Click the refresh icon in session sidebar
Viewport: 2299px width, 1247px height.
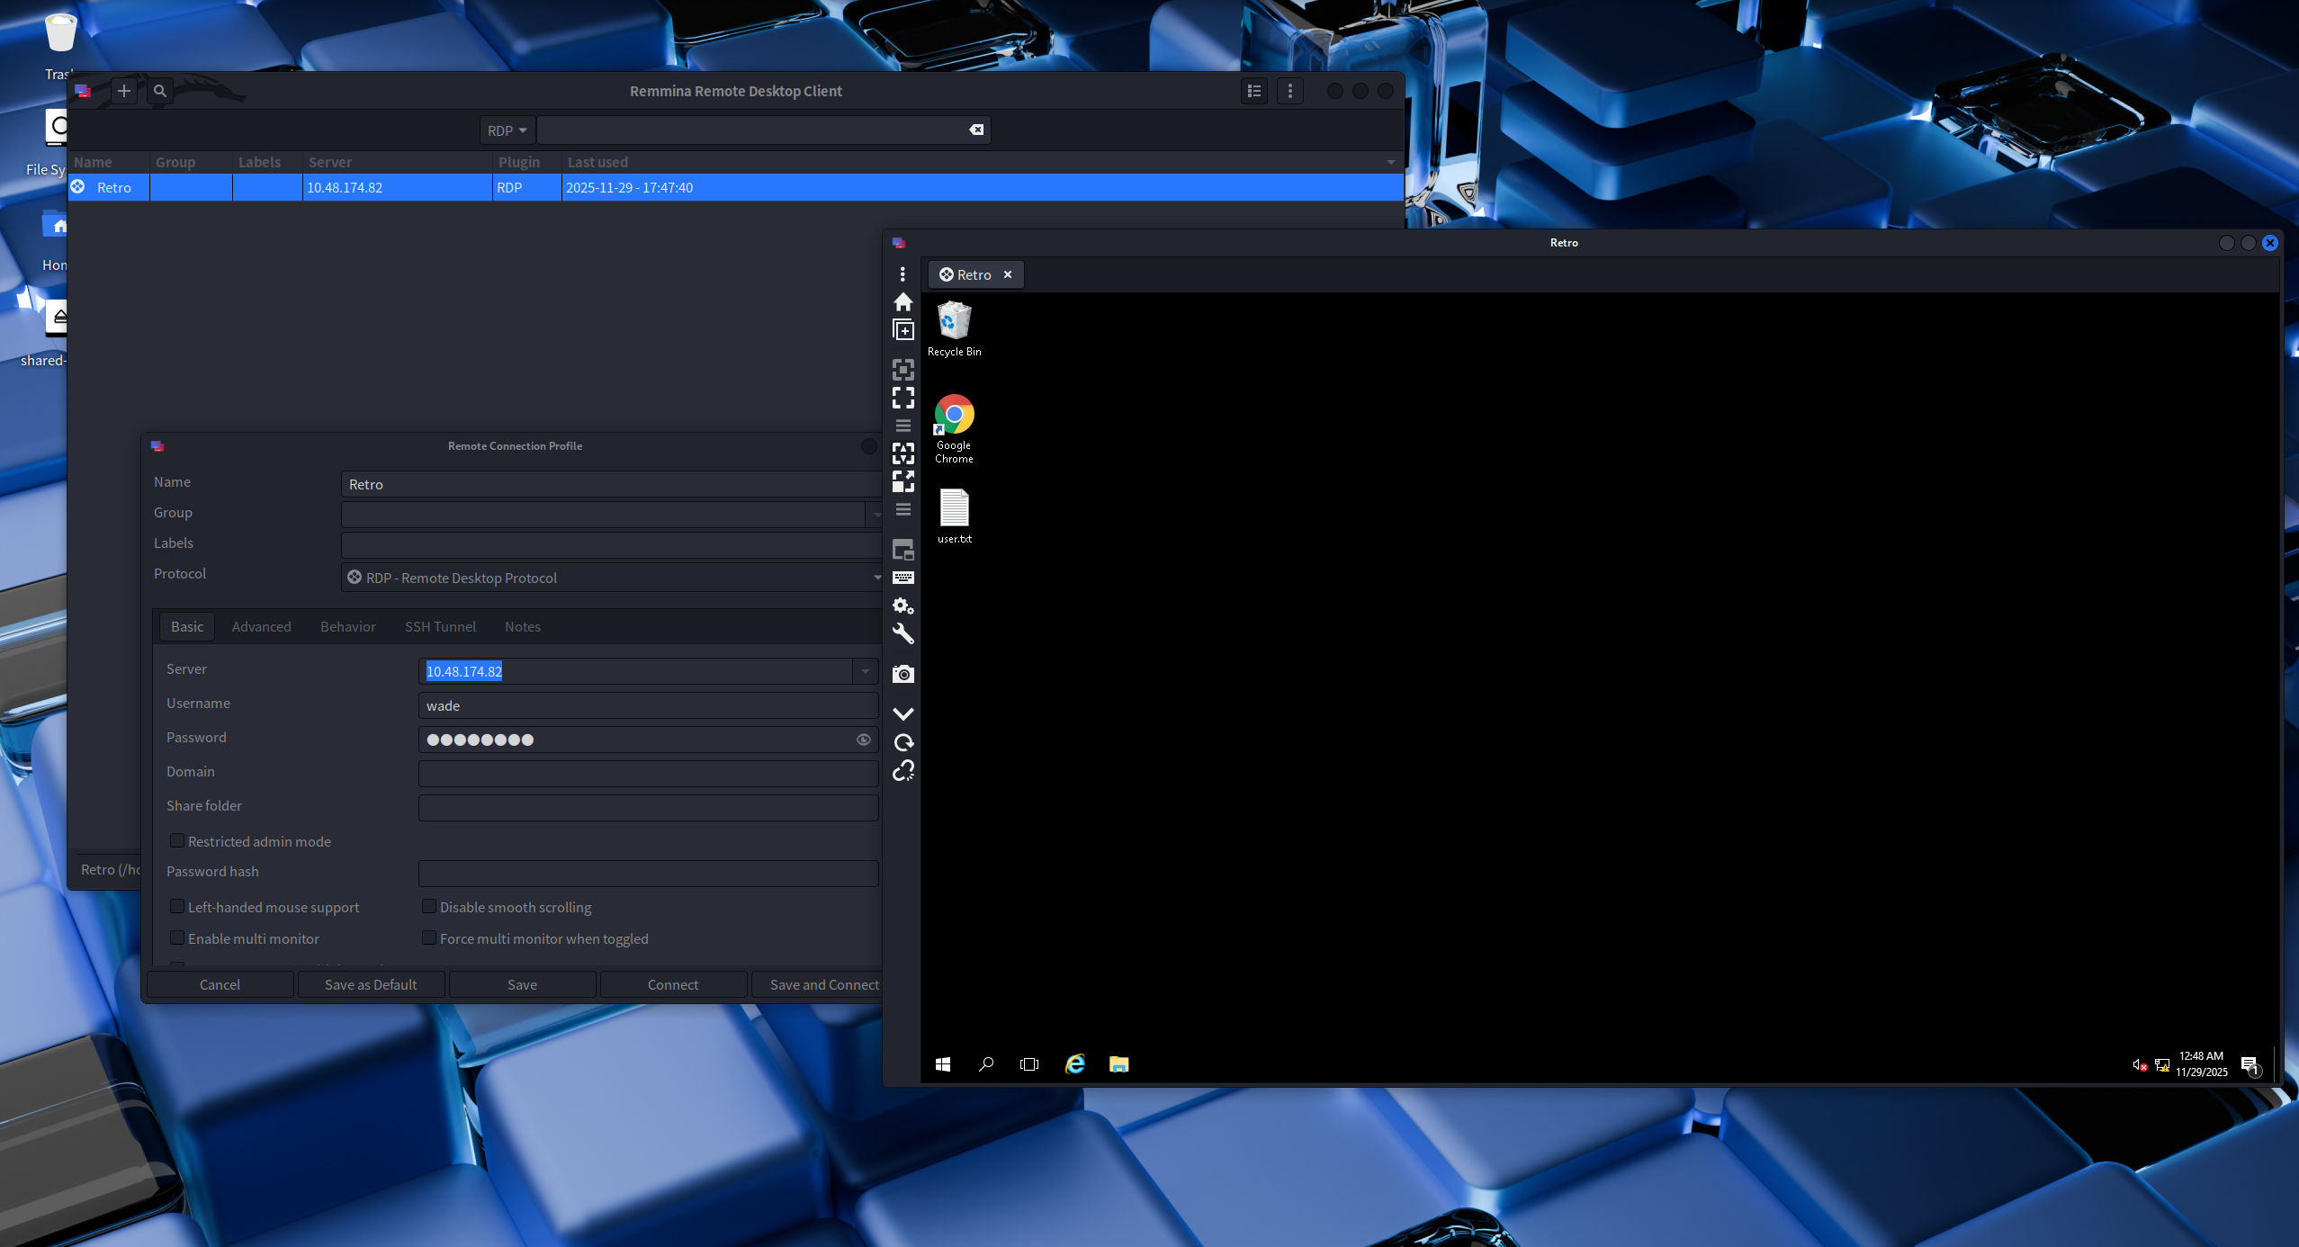coord(903,742)
